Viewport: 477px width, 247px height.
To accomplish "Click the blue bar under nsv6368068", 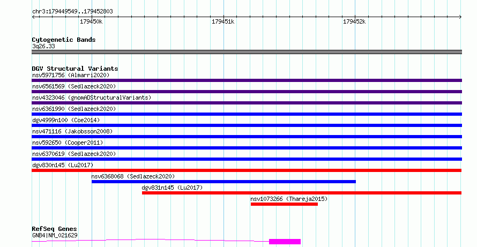I will pos(223,182).
